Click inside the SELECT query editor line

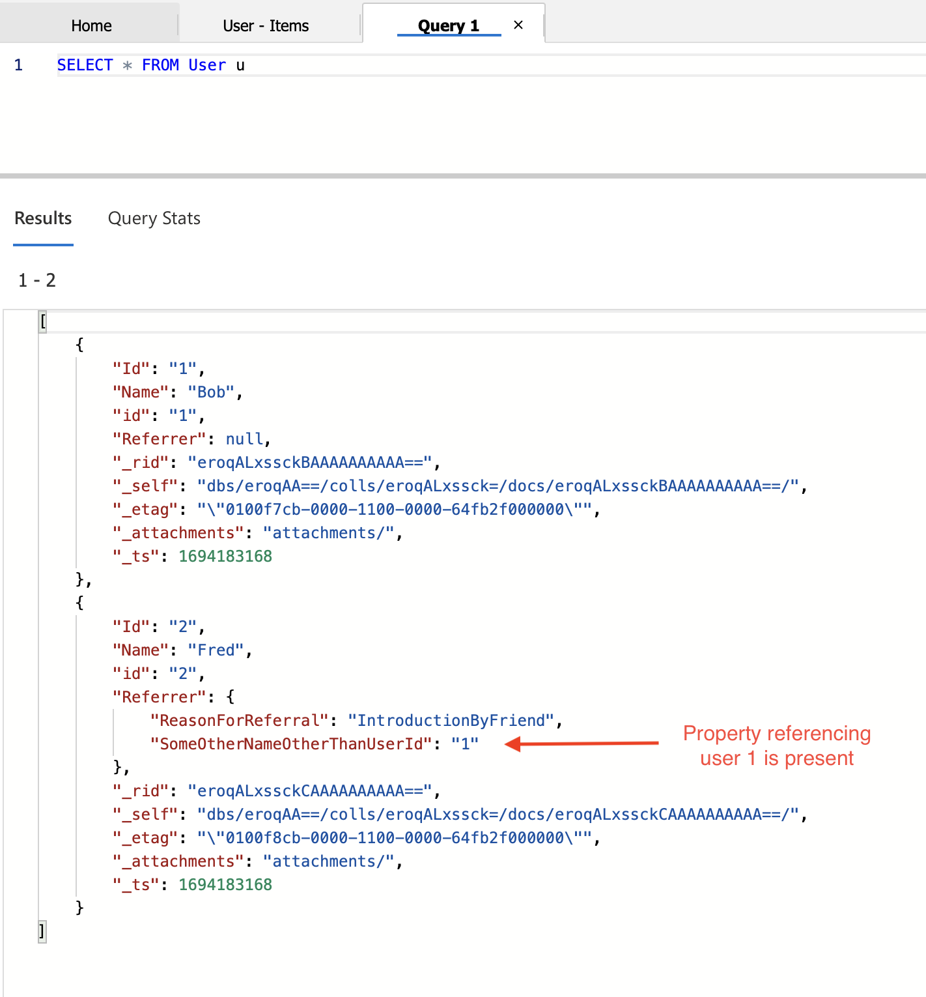151,65
